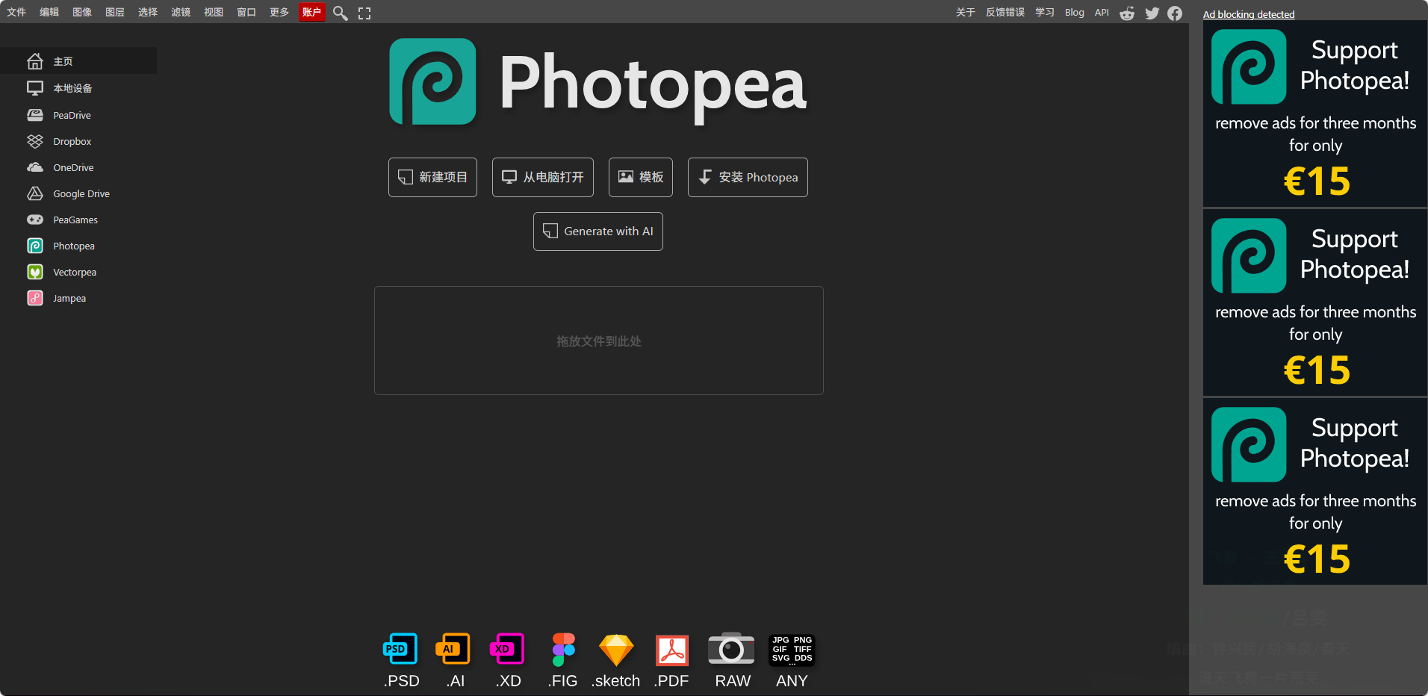Open the 学习 link
This screenshot has height=696, width=1428.
(x=1045, y=13)
